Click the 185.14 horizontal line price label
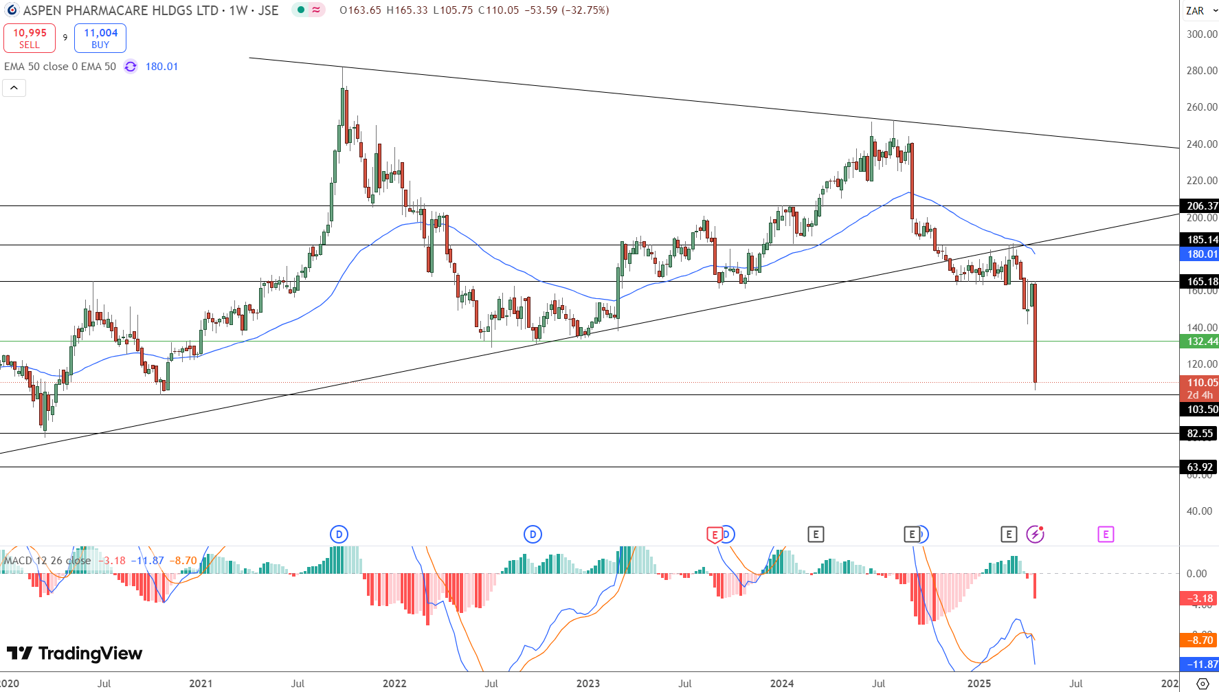The width and height of the screenshot is (1219, 692). tap(1200, 239)
